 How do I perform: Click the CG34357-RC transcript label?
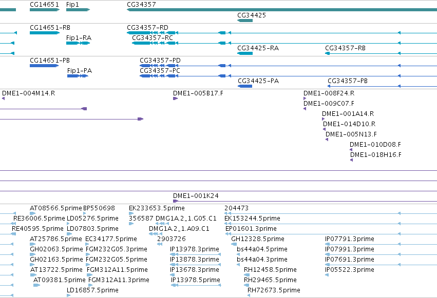click(x=153, y=38)
